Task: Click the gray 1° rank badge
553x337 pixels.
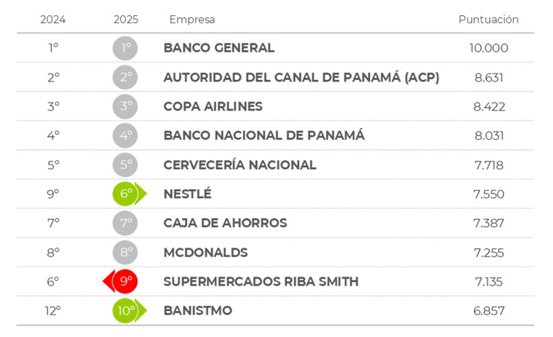Action: (x=125, y=48)
